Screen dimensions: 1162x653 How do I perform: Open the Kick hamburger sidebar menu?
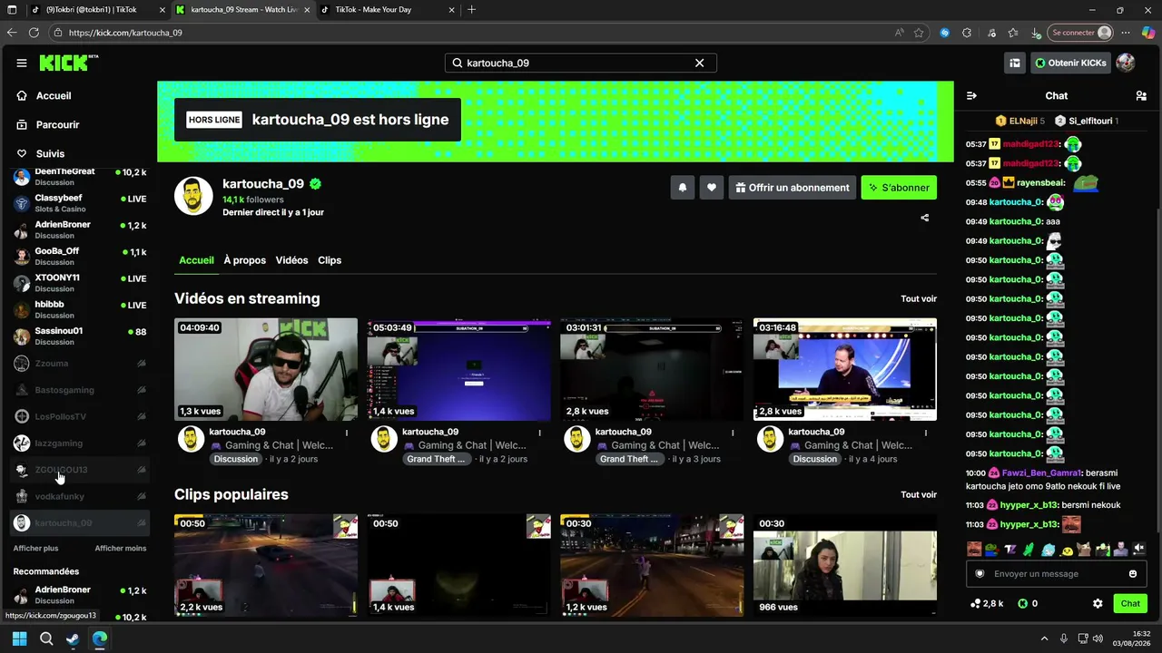tap(22, 63)
